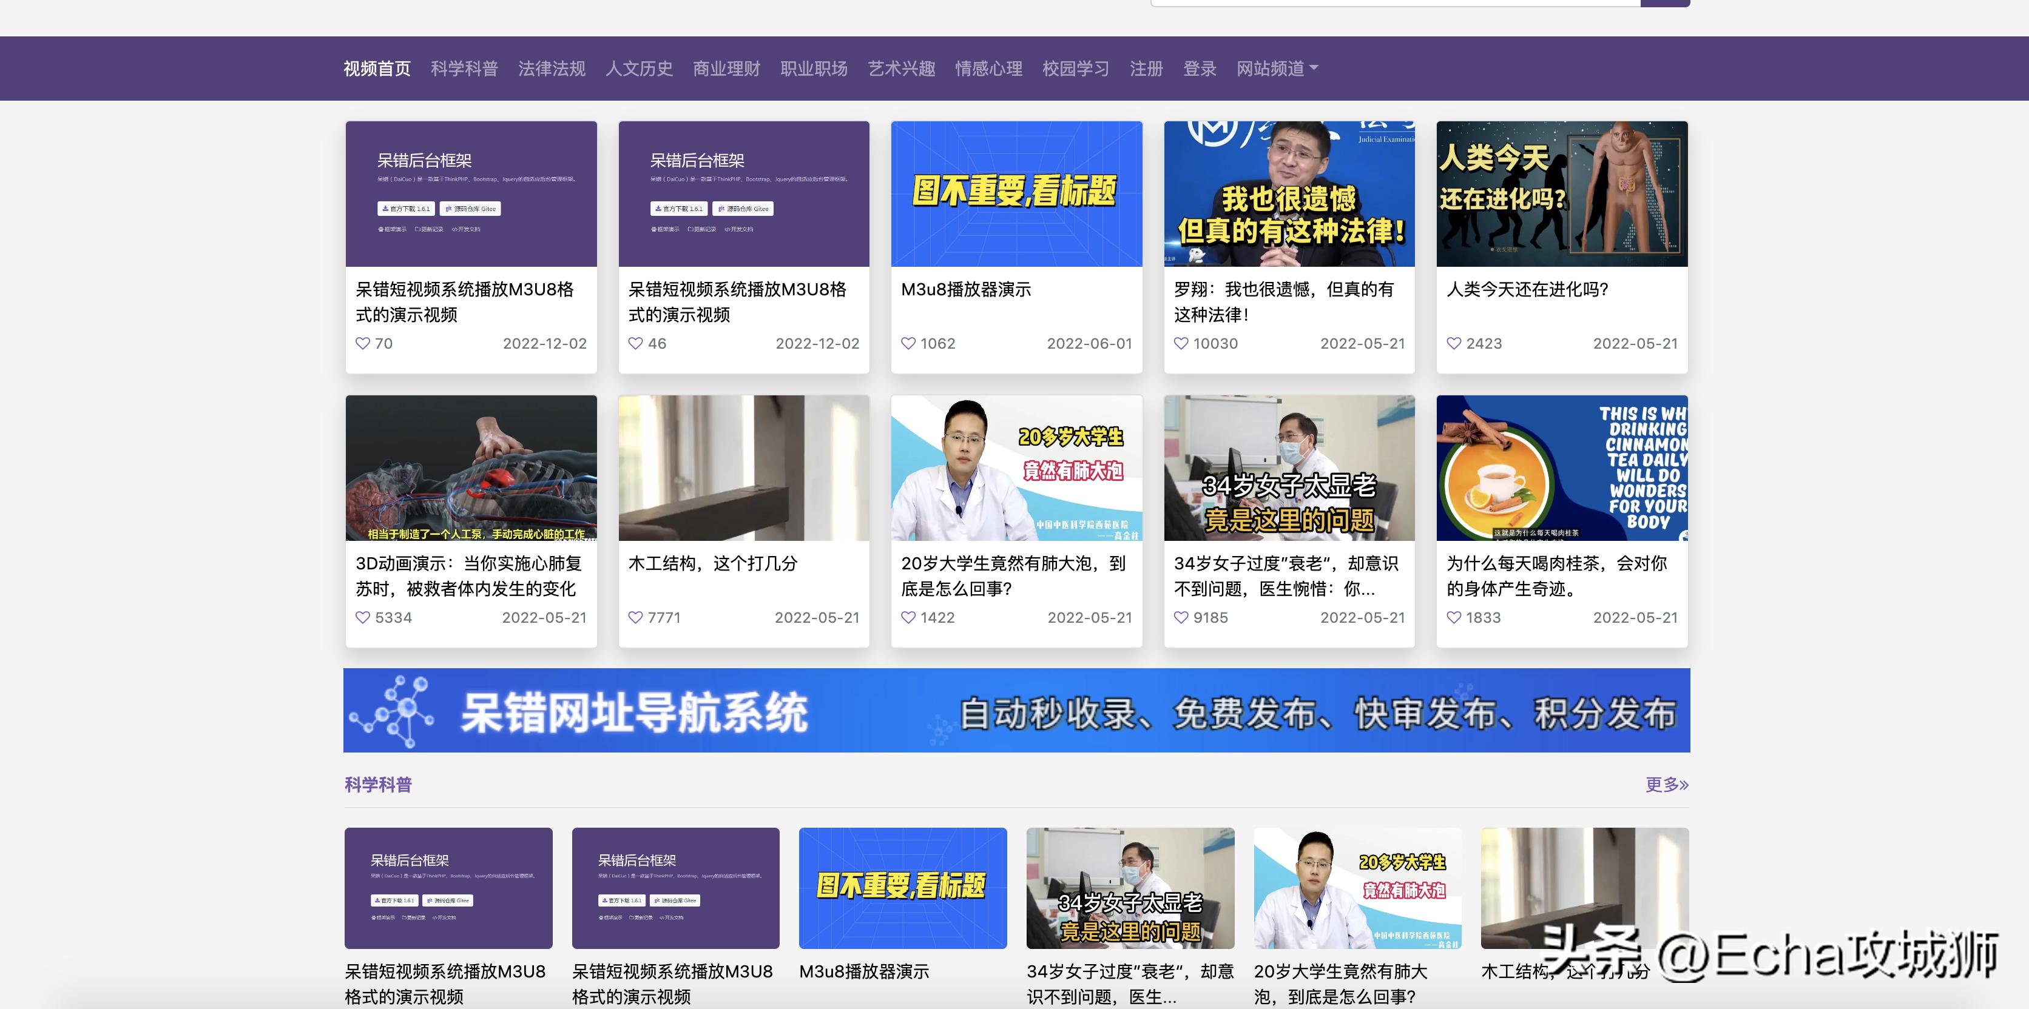Click the 更多» link in 科学科普 section

point(1667,785)
